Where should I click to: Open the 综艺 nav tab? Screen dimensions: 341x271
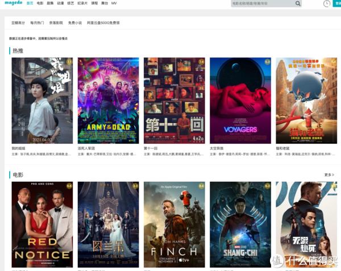pos(70,3)
